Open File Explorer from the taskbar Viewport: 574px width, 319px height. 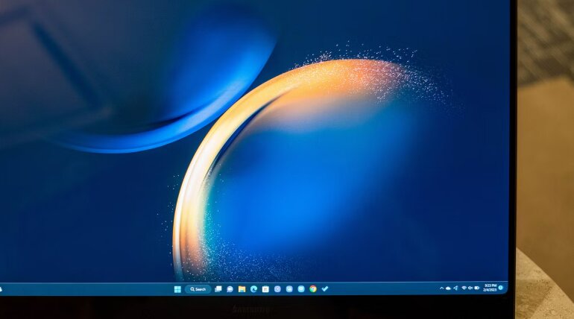coord(242,289)
